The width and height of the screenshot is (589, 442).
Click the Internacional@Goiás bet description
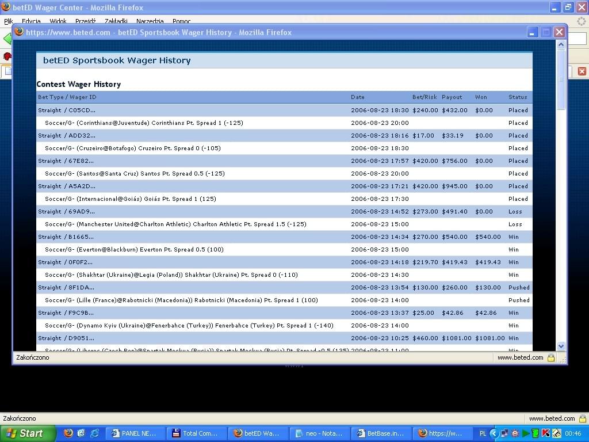[131, 199]
